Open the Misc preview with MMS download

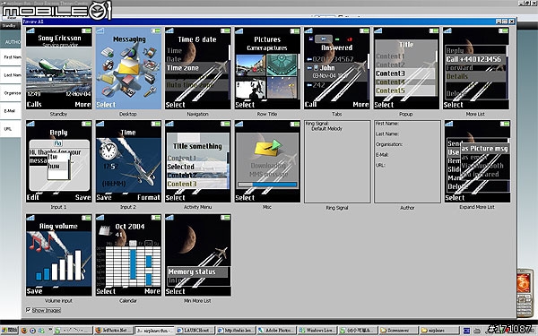[x=267, y=161]
